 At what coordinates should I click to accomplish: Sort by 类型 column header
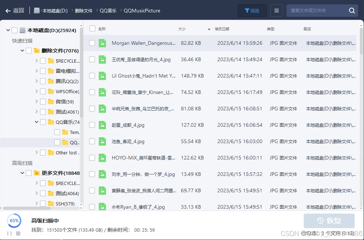click(271, 29)
